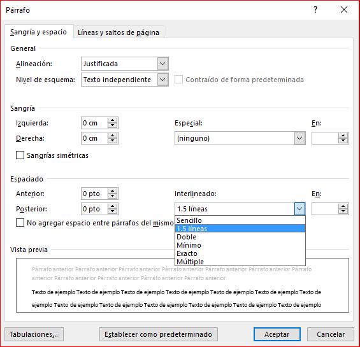
Task: Increase Derecha indent with up arrow
Action: pos(113,136)
